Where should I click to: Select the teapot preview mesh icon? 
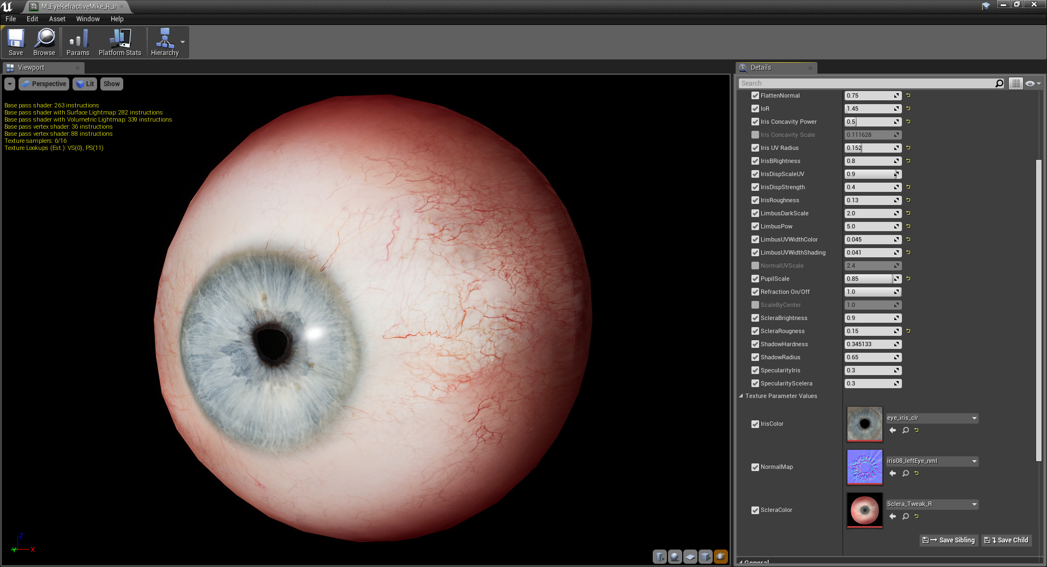720,557
